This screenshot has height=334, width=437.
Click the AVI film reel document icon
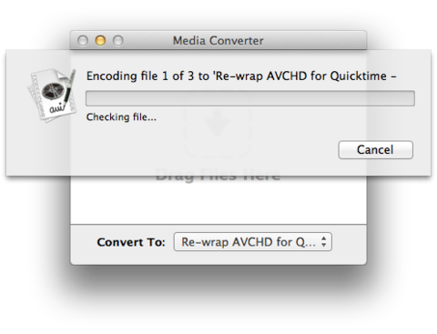coord(52,95)
